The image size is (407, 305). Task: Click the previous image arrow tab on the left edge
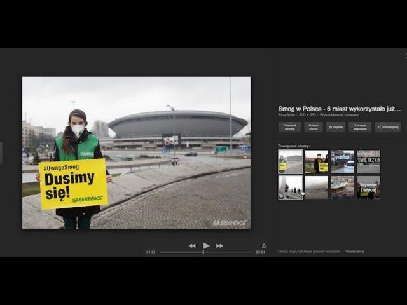coord(1,153)
